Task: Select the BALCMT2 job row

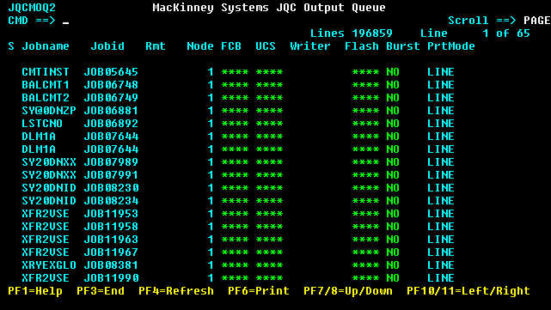Action: pos(238,98)
